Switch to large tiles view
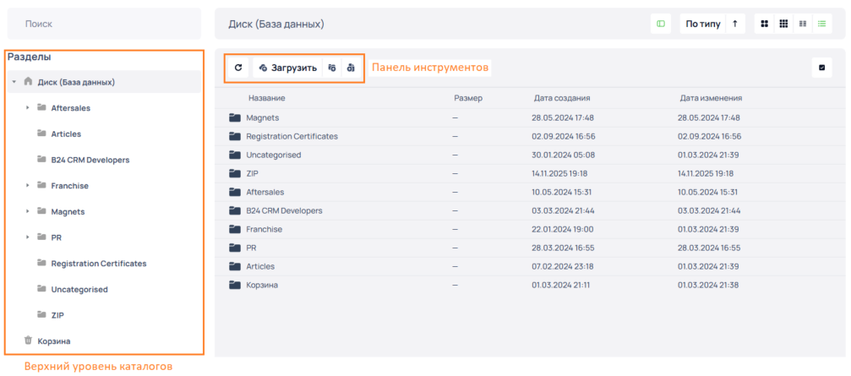 click(765, 24)
